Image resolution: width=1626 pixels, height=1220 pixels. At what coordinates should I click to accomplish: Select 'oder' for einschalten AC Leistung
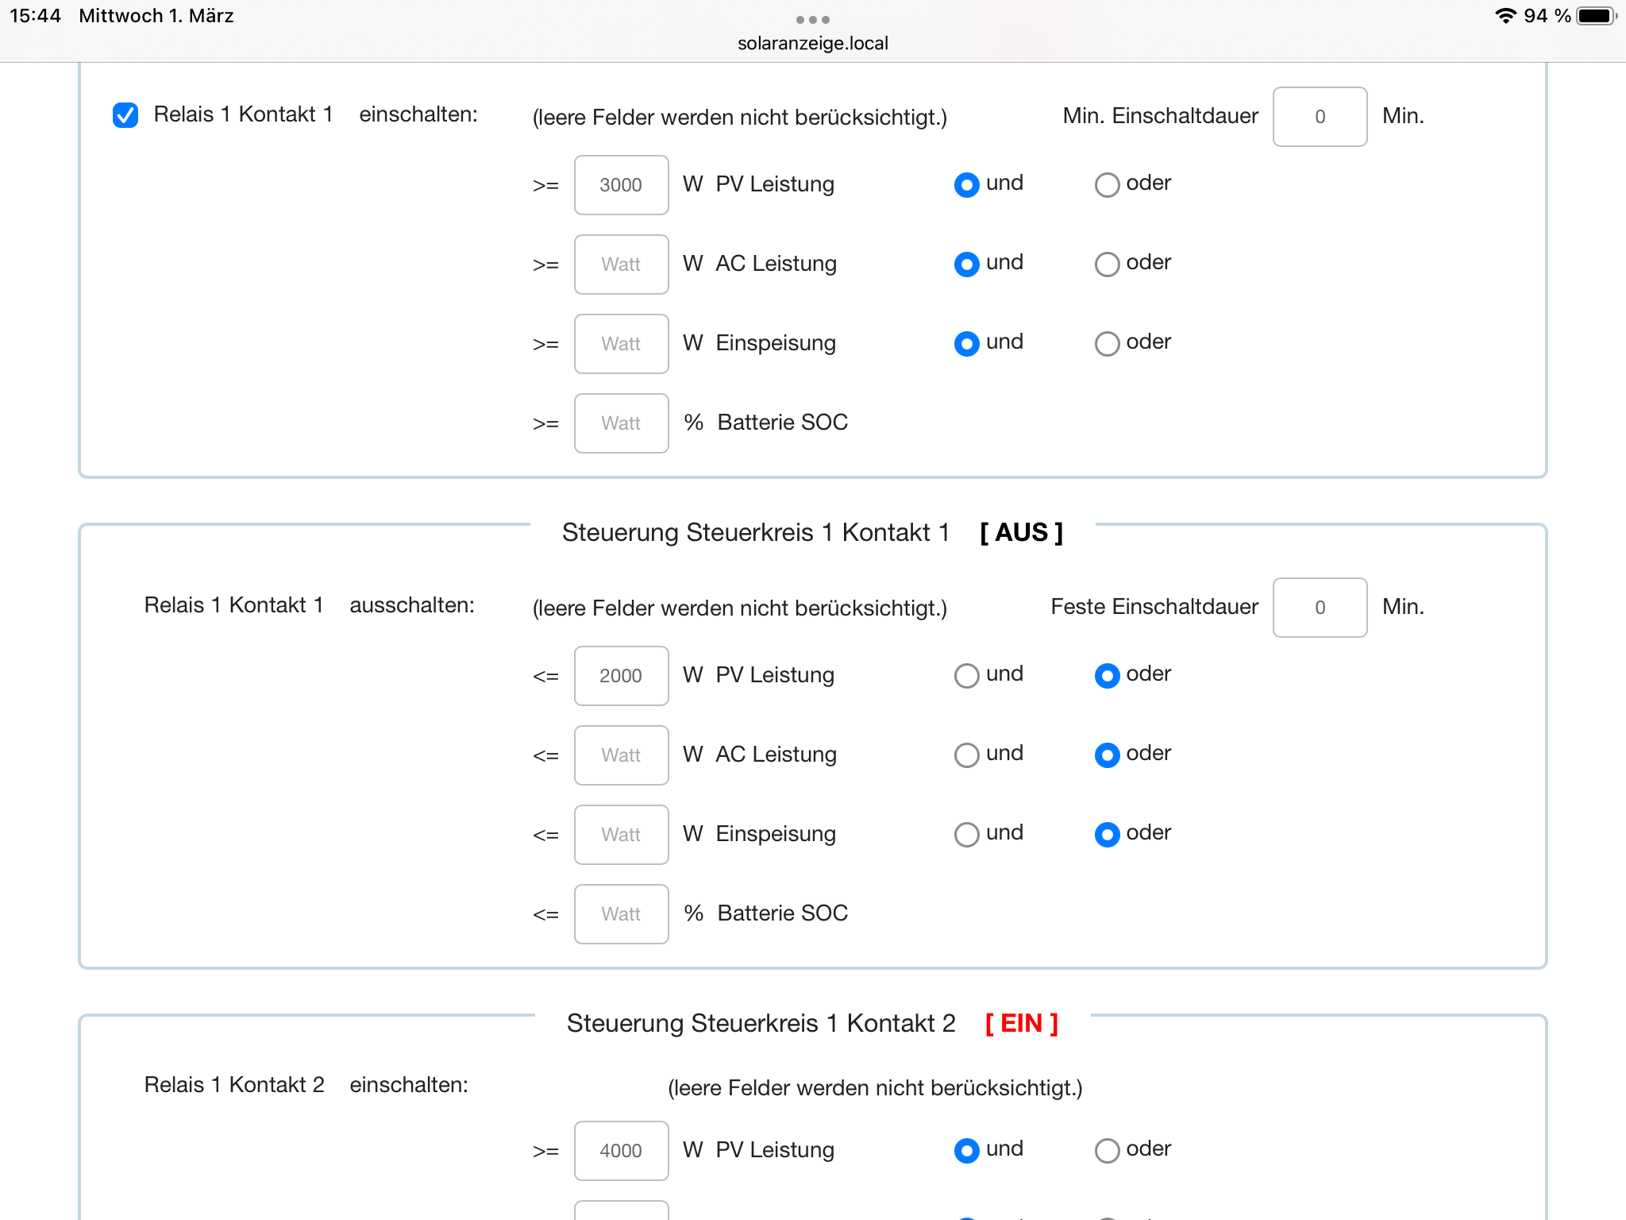[x=1107, y=264]
